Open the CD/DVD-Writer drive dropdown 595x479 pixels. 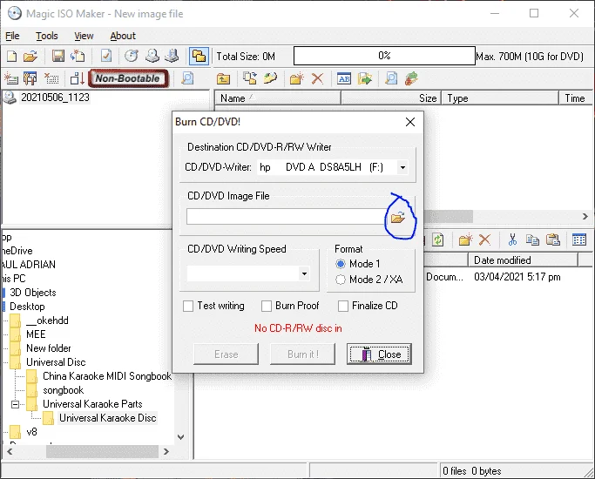[402, 167]
